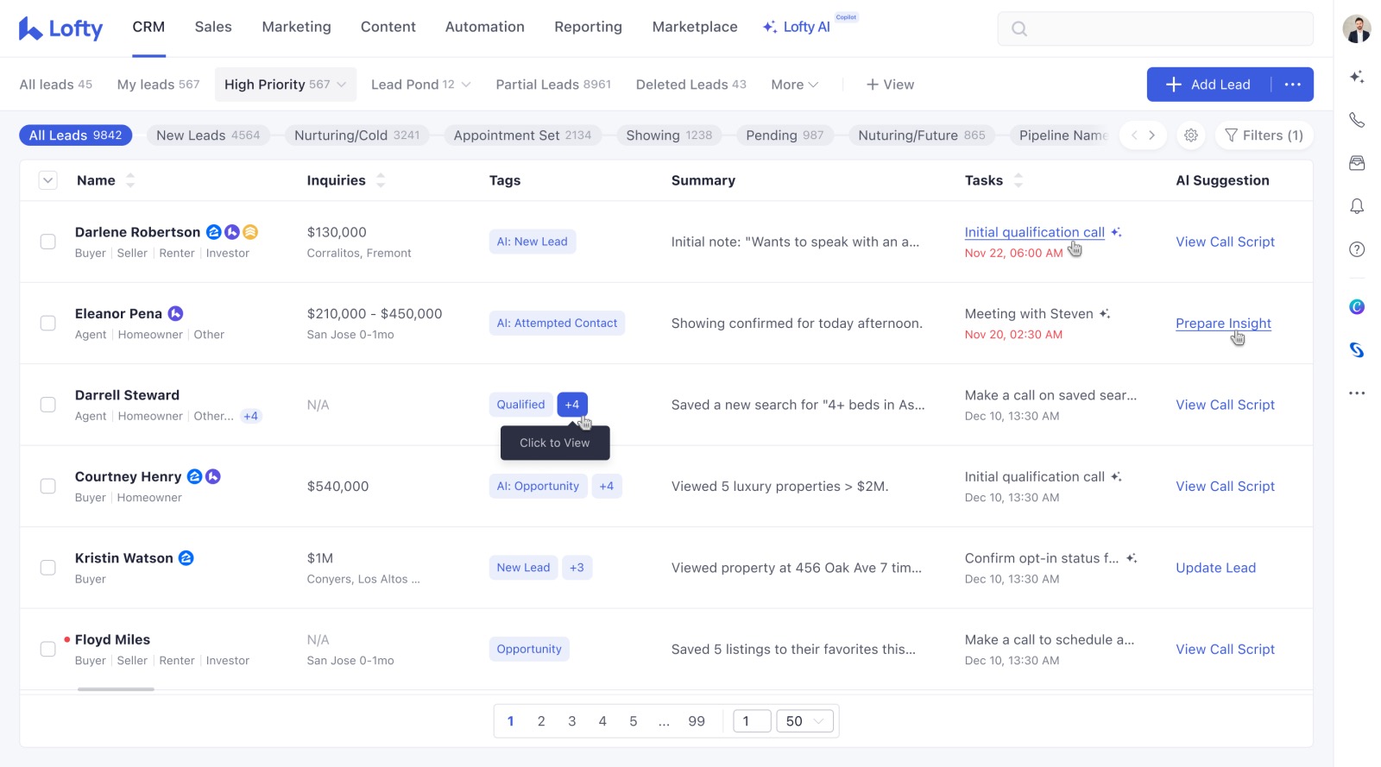Expand the Lead Pond dropdown

click(x=420, y=85)
